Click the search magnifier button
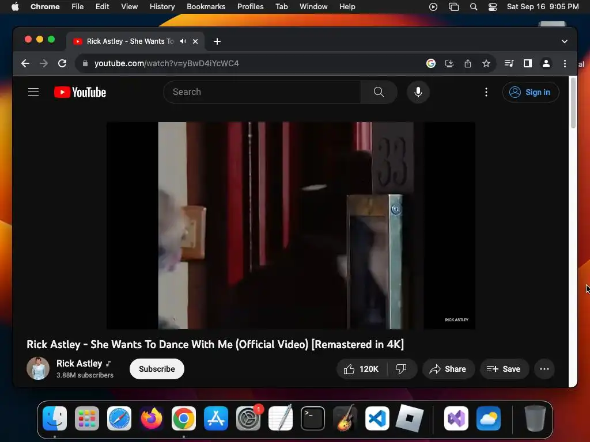Viewport: 590px width, 442px height. [x=379, y=92]
